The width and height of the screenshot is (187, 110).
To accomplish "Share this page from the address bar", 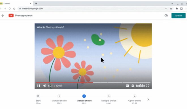I will 166,8.
